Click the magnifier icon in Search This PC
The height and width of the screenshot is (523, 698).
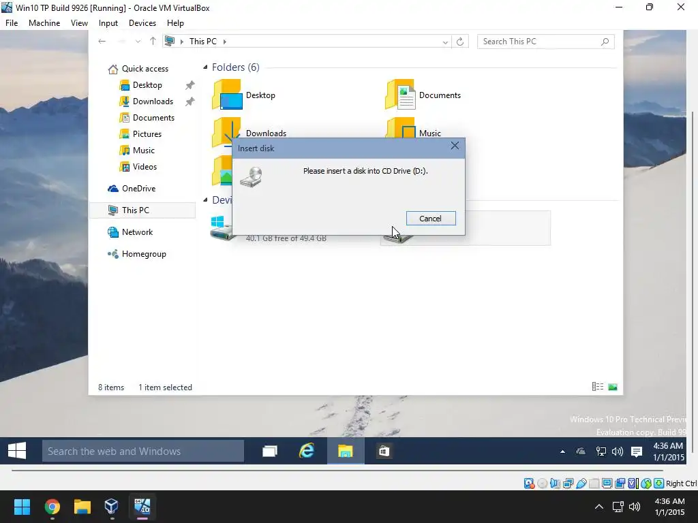605,42
